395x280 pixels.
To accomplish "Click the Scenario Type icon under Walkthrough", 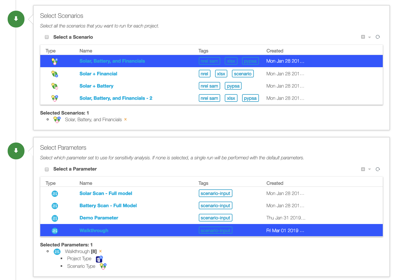I will tap(103, 267).
